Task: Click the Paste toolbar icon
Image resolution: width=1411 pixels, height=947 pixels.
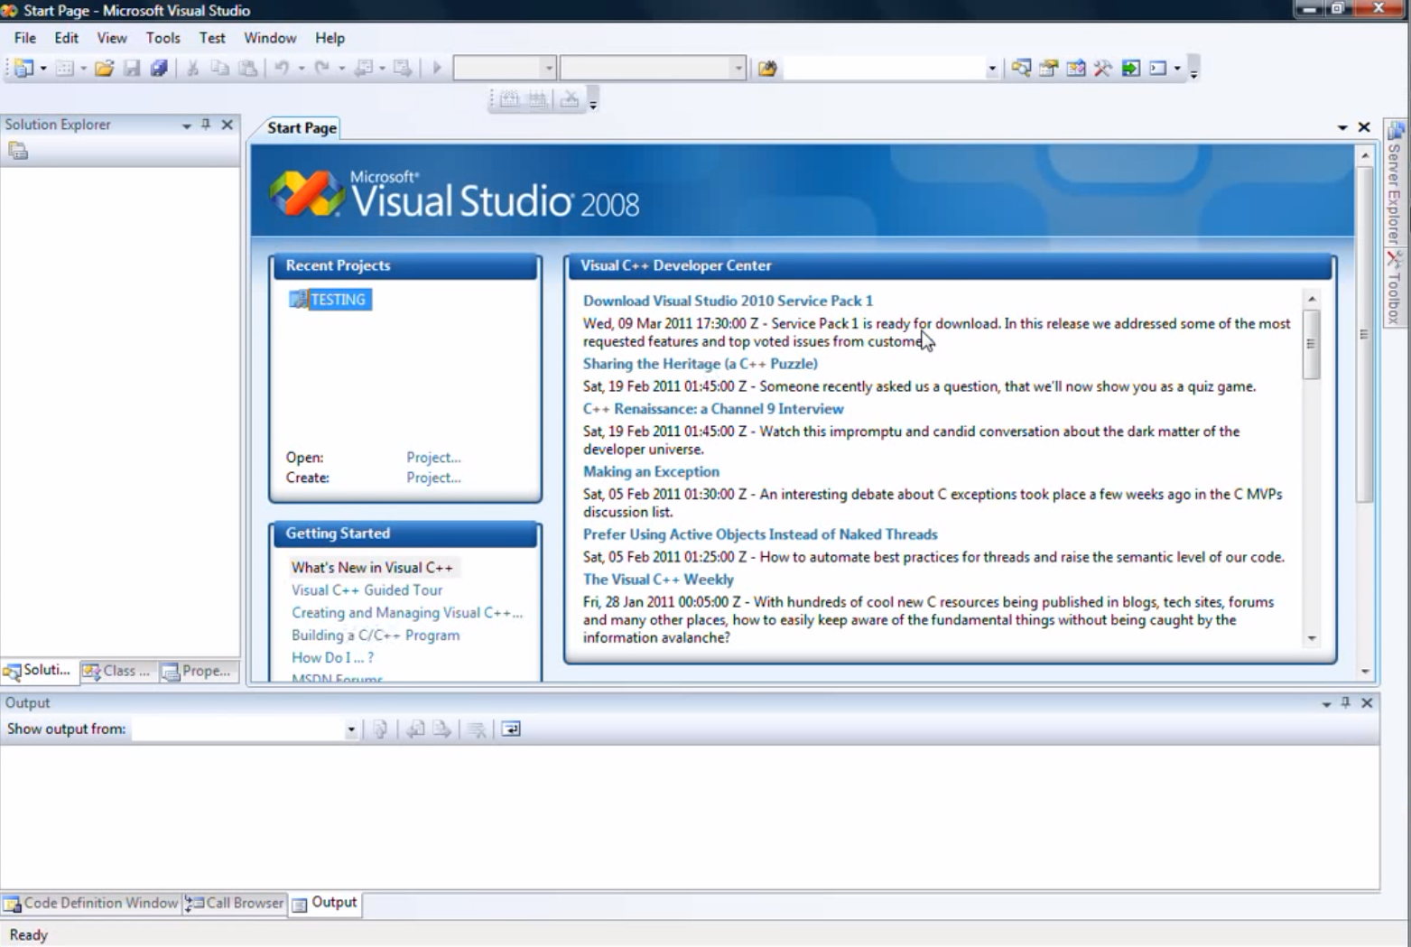Action: tap(246, 68)
